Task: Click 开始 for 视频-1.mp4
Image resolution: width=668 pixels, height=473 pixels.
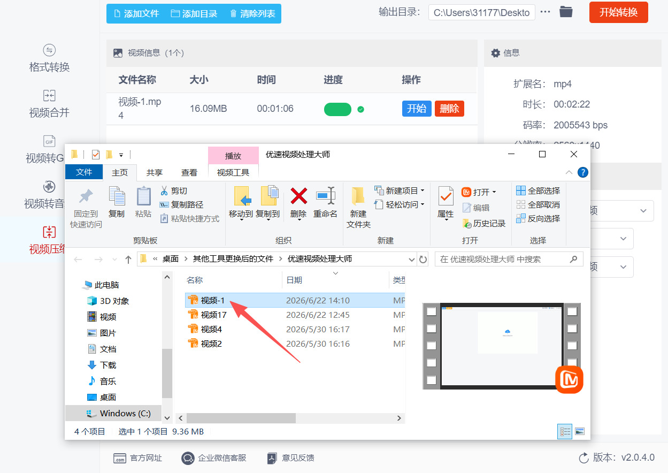Action: coord(417,109)
